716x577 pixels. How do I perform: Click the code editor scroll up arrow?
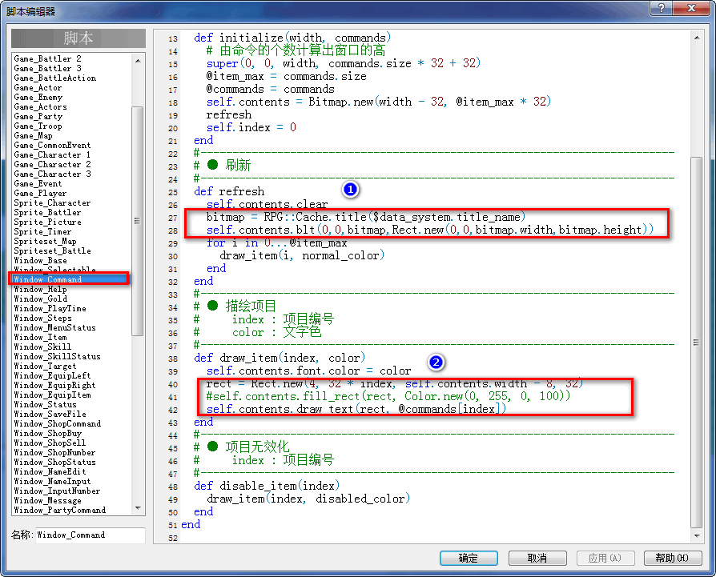click(x=696, y=38)
